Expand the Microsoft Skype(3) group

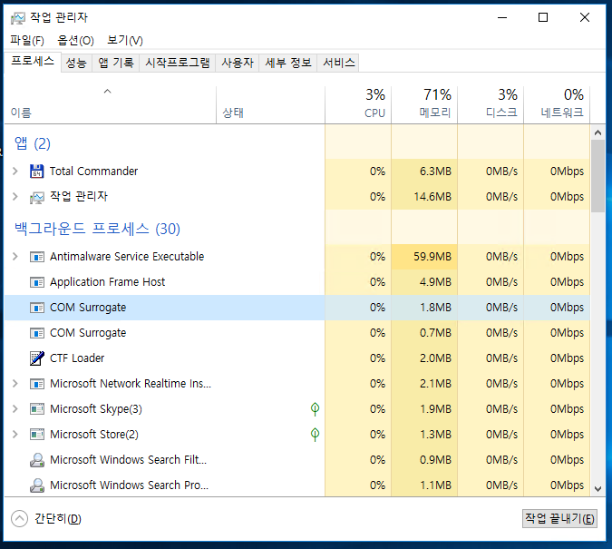[x=15, y=409]
